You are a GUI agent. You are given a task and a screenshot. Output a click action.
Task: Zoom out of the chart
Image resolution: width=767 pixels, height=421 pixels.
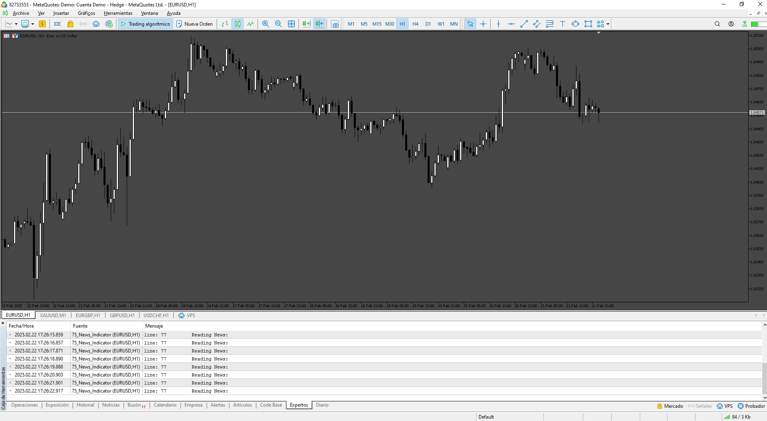click(278, 24)
